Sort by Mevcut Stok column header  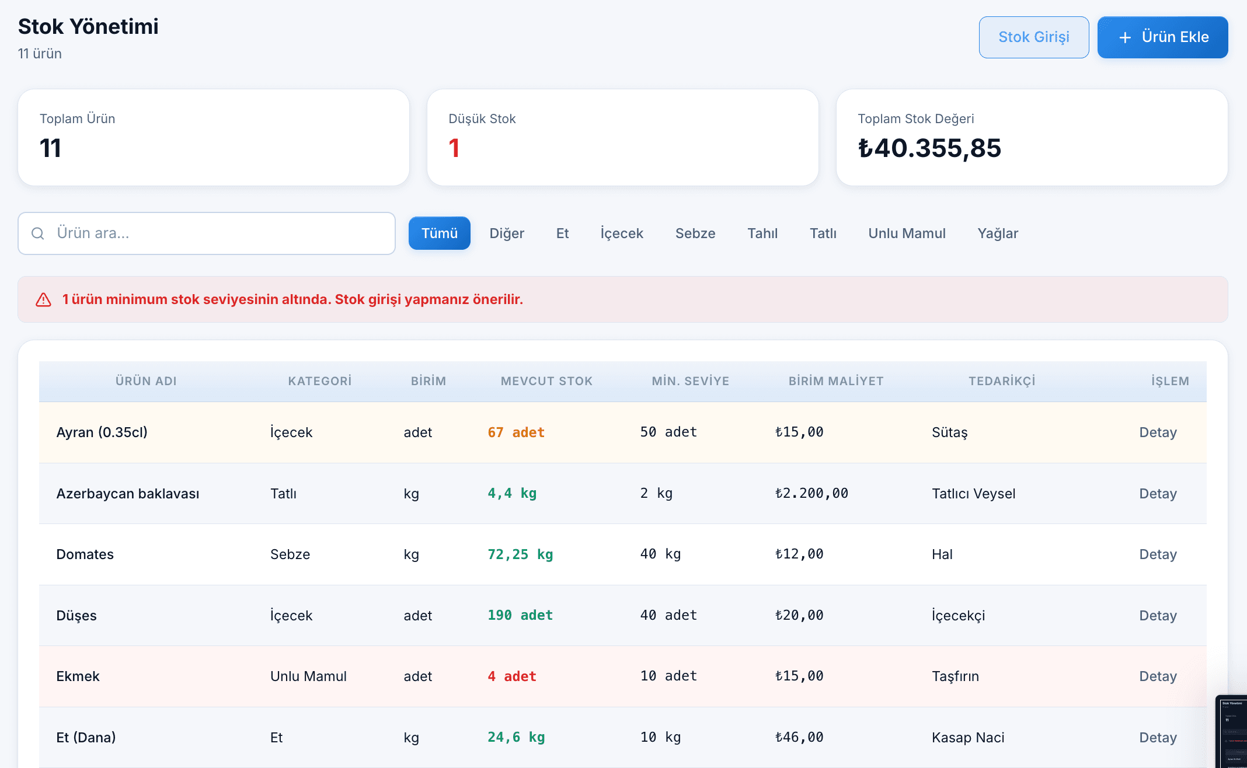[546, 381]
